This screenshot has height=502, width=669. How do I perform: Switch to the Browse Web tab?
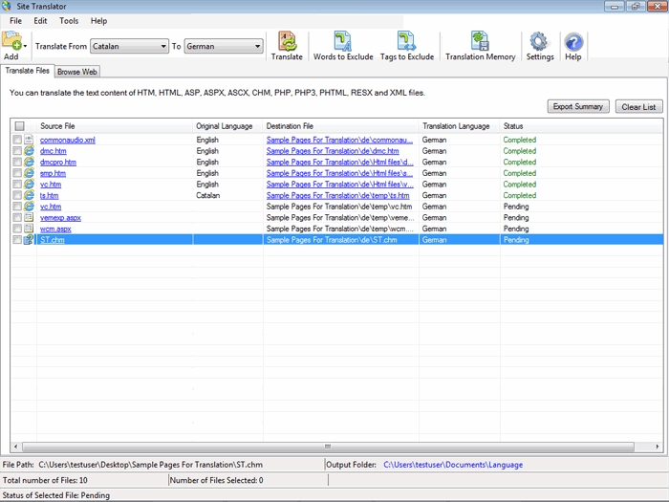pos(77,72)
